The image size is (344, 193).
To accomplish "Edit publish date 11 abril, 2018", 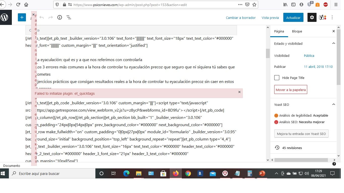I will (318, 67).
